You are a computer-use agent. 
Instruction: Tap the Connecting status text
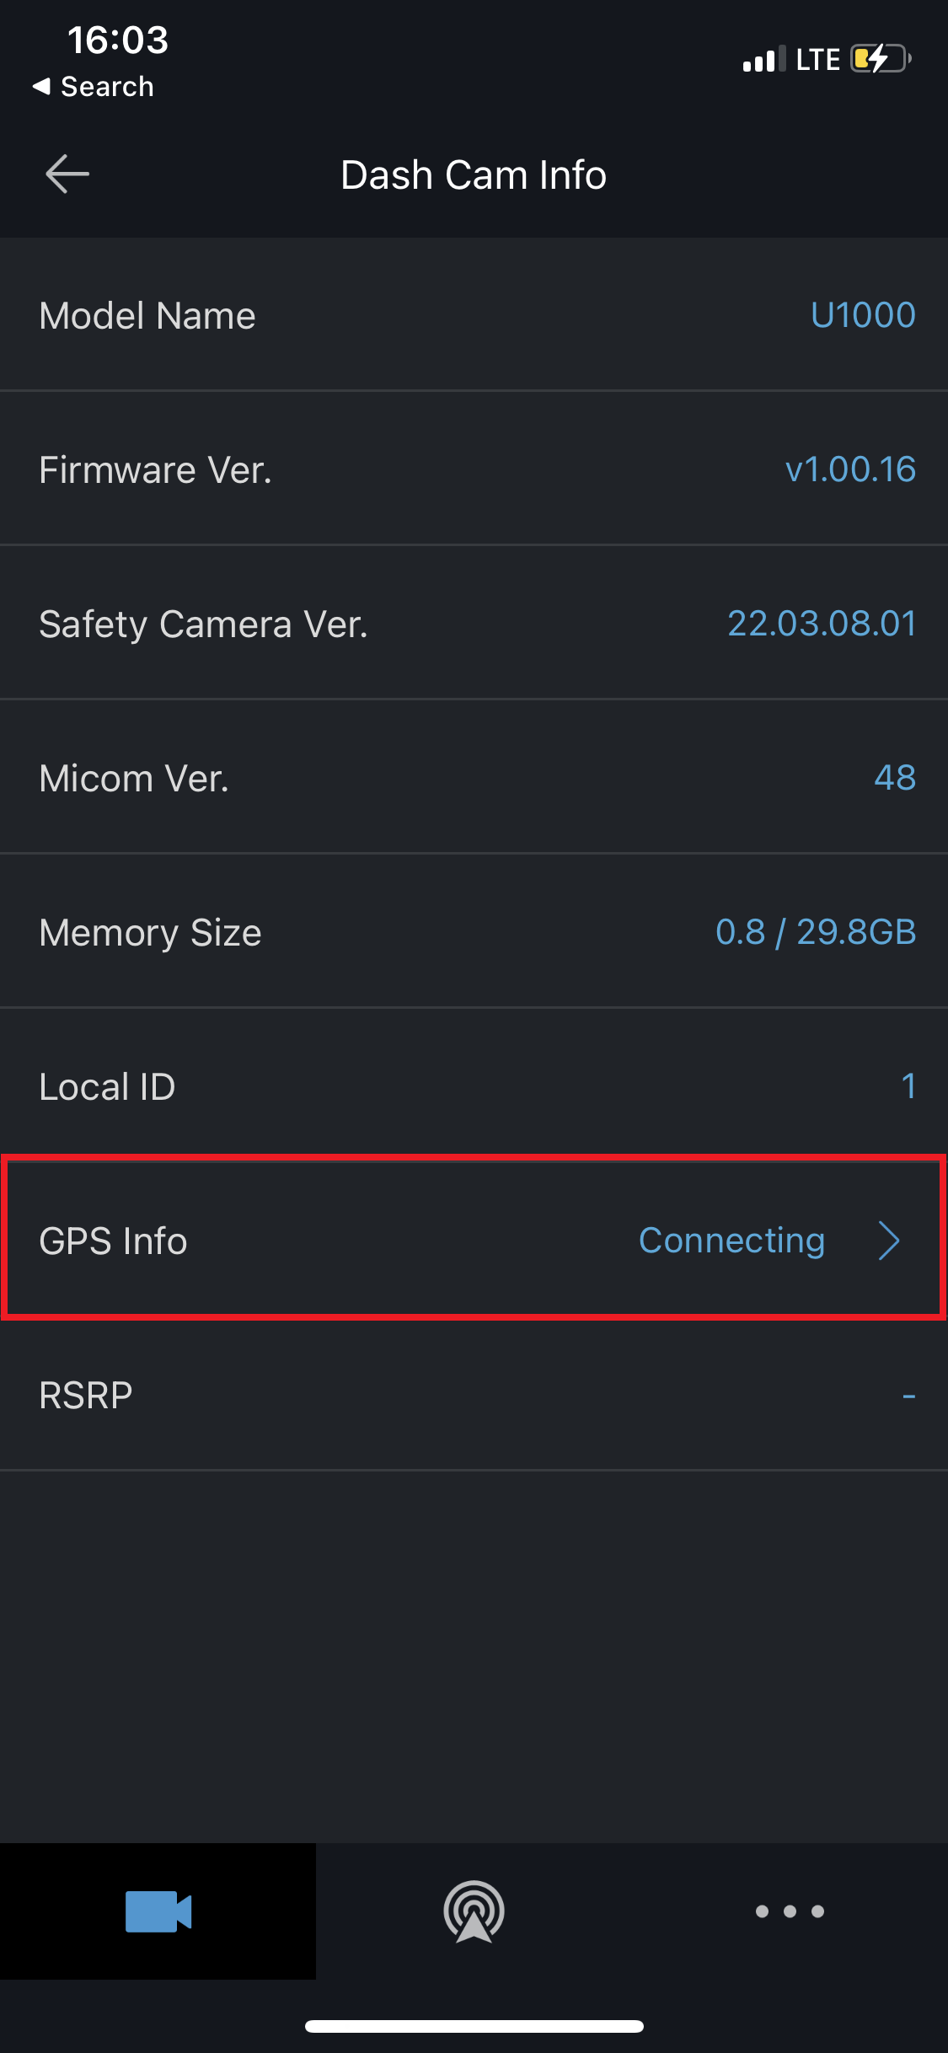731,1240
